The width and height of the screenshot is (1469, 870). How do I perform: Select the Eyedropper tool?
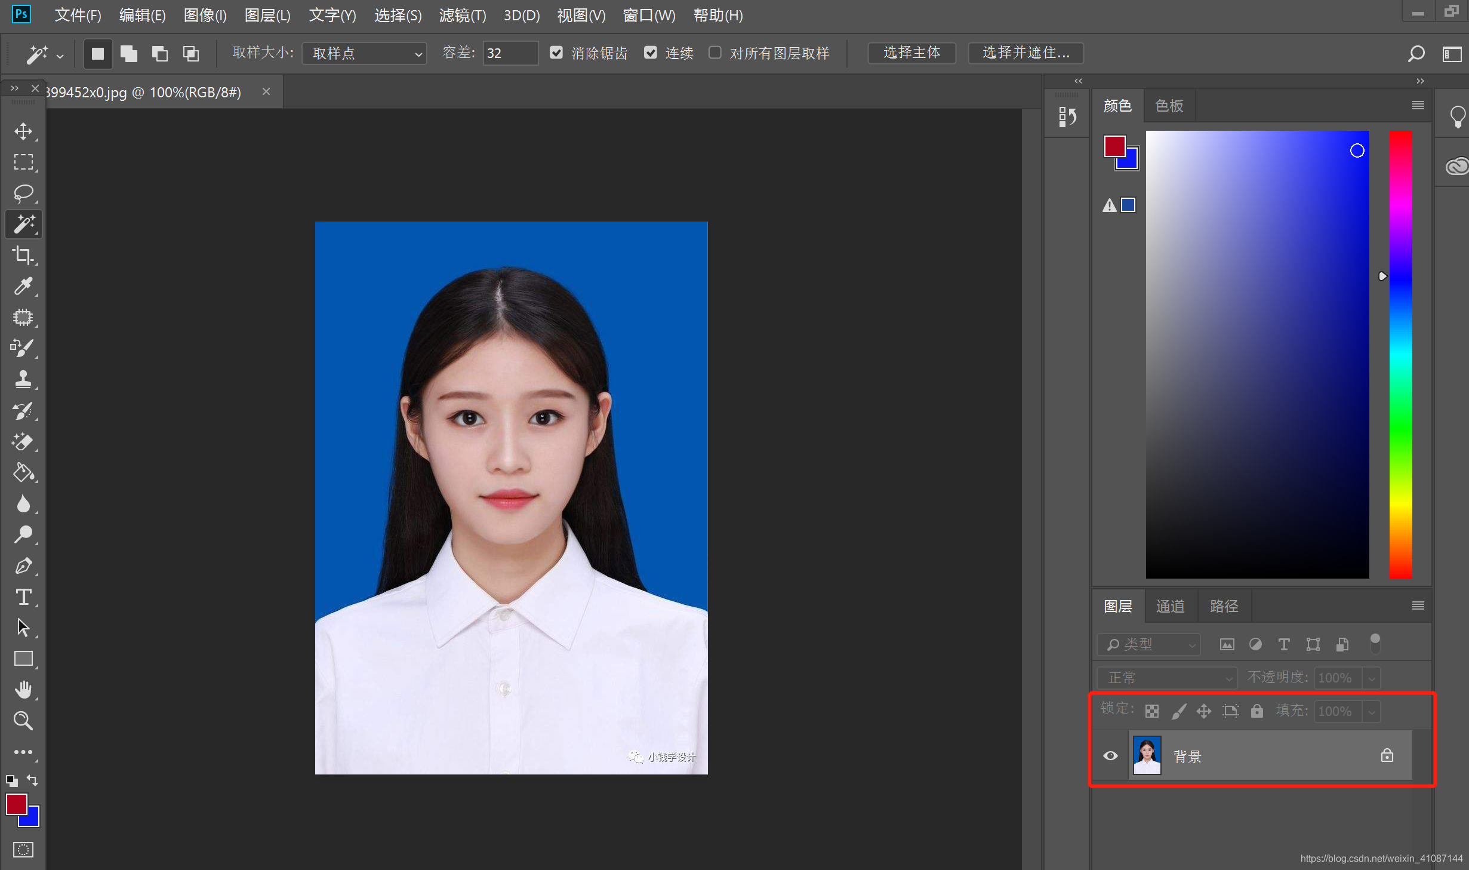(23, 287)
